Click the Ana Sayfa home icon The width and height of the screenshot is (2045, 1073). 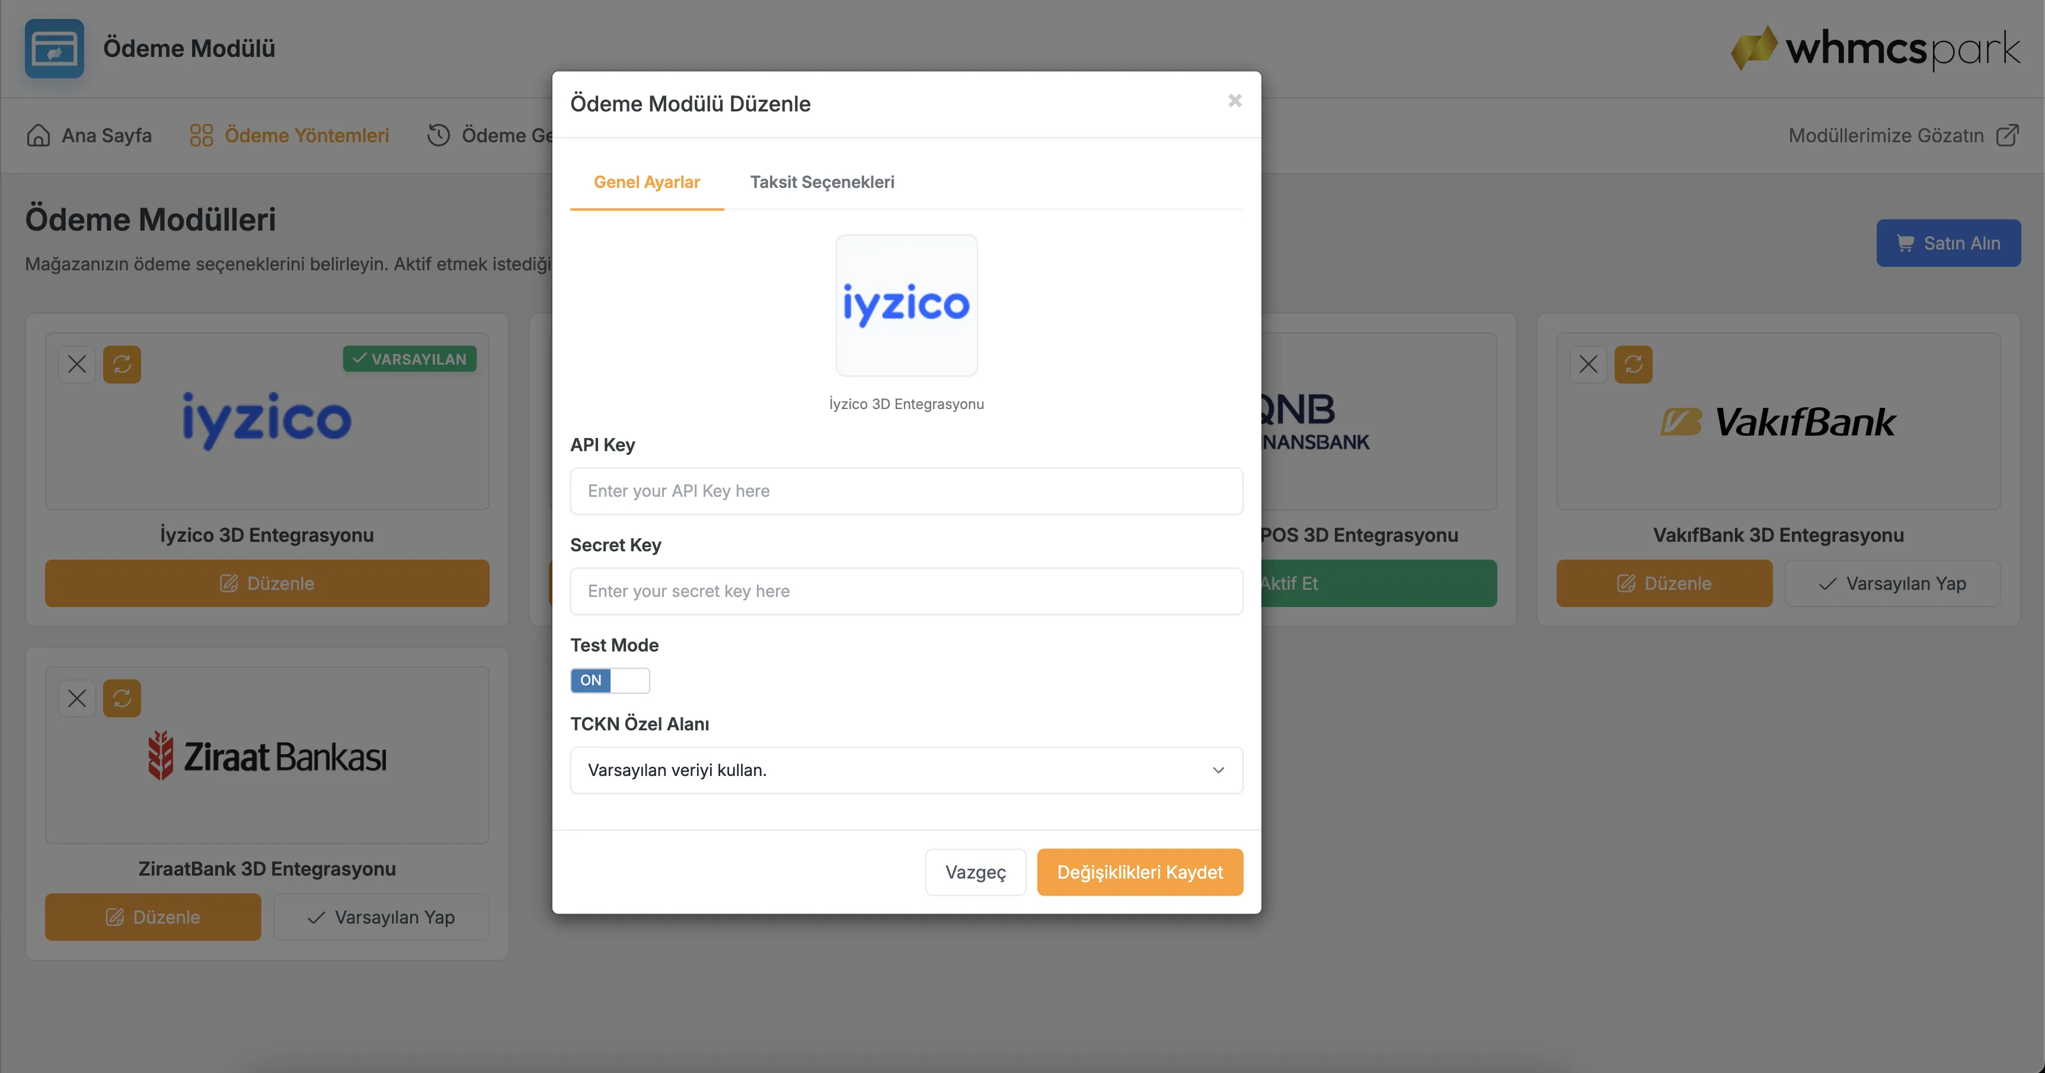tap(38, 136)
